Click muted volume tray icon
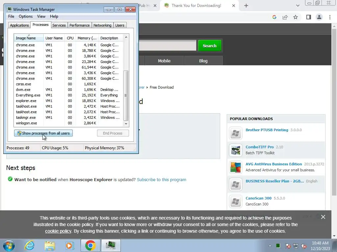The image size is (337, 252). 304,246
